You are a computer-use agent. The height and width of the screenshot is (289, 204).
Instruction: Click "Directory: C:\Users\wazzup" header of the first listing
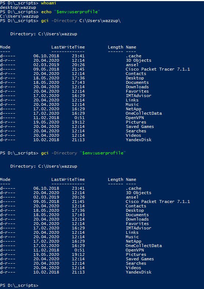pyautogui.click(x=44, y=34)
